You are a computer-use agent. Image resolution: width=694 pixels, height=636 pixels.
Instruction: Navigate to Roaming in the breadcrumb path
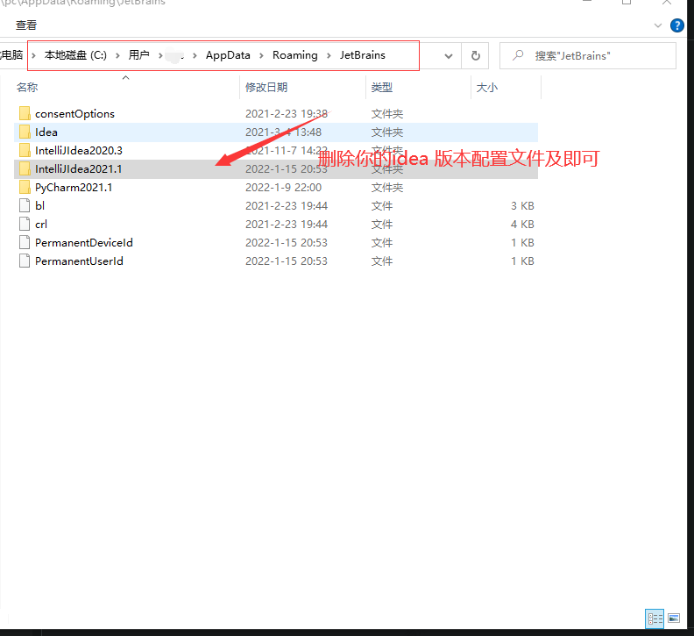point(294,55)
